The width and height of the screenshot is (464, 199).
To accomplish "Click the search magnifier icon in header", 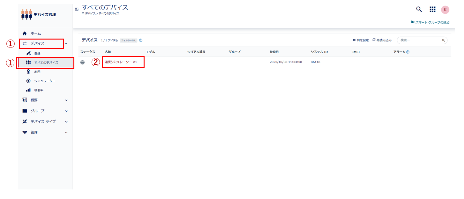I will pos(419,9).
